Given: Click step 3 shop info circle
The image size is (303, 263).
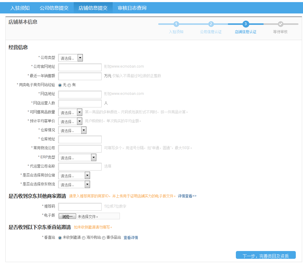Looking at the screenshot, I should pos(246,24).
